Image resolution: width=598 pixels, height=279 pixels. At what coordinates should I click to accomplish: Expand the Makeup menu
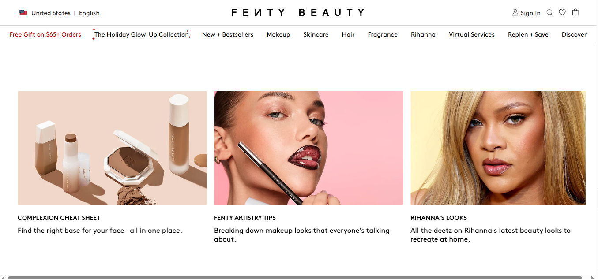click(x=278, y=34)
